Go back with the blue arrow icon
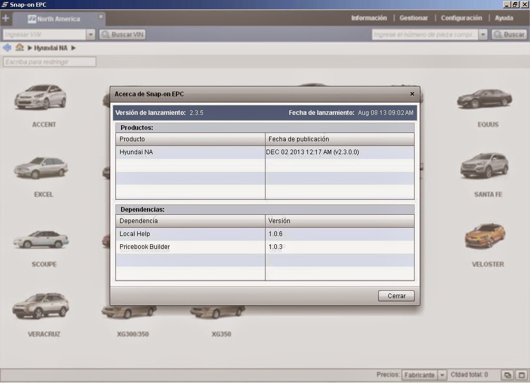Screen dimensions: 530x383 [x=7, y=48]
